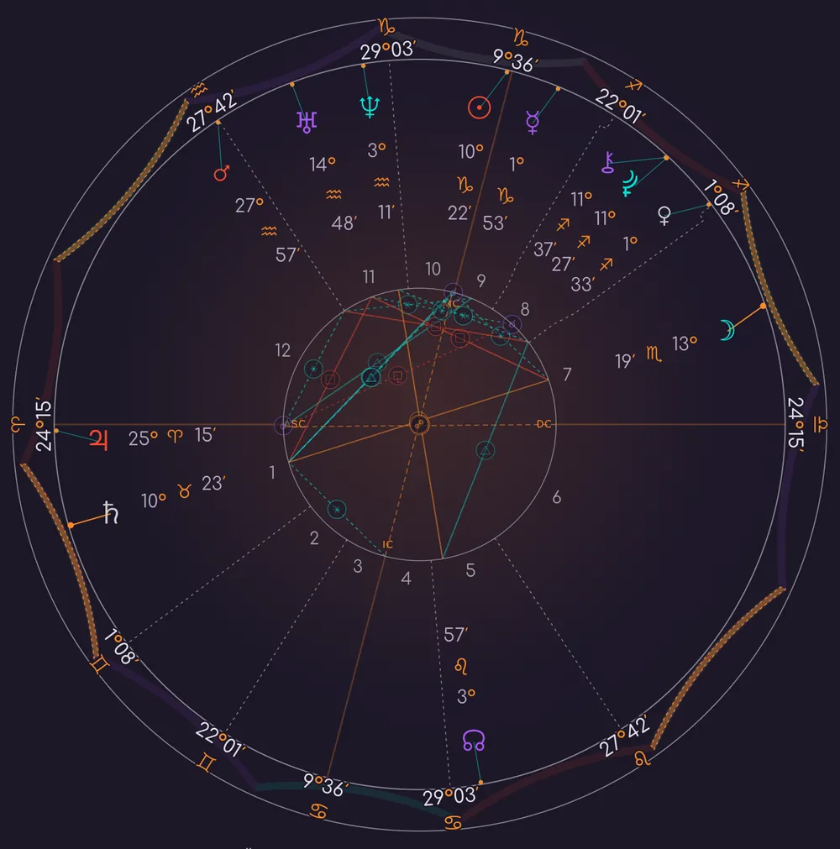This screenshot has width=840, height=849.
Task: Click the top 9°36' cusp label
Action: [x=515, y=60]
